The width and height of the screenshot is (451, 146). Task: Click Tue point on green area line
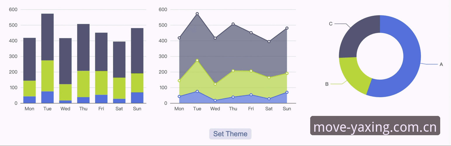[x=197, y=60]
